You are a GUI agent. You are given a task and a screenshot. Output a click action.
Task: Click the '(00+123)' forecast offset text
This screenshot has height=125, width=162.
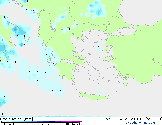pos(154,119)
